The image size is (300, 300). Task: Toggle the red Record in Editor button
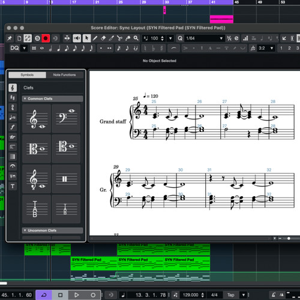pyautogui.click(x=46, y=38)
